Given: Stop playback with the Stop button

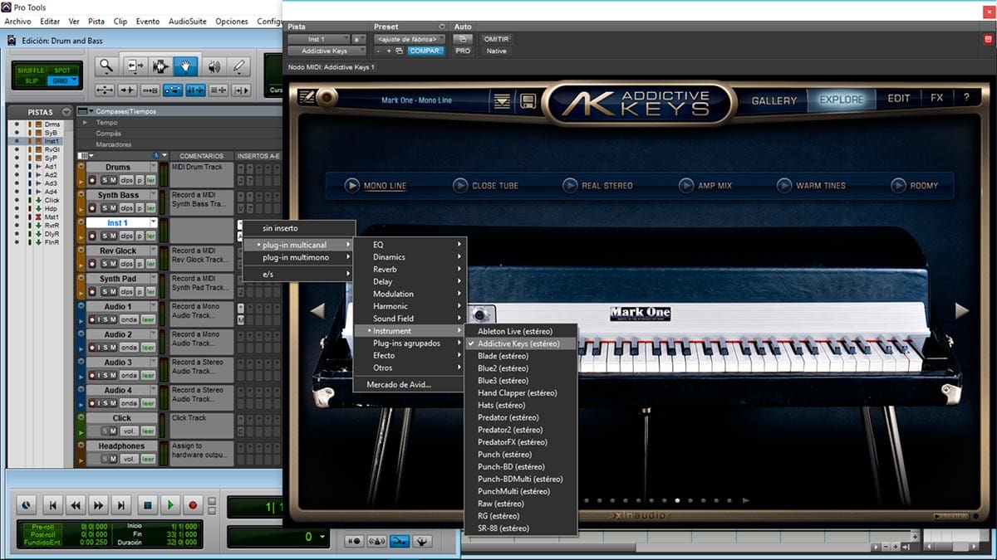Looking at the screenshot, I should coord(147,504).
